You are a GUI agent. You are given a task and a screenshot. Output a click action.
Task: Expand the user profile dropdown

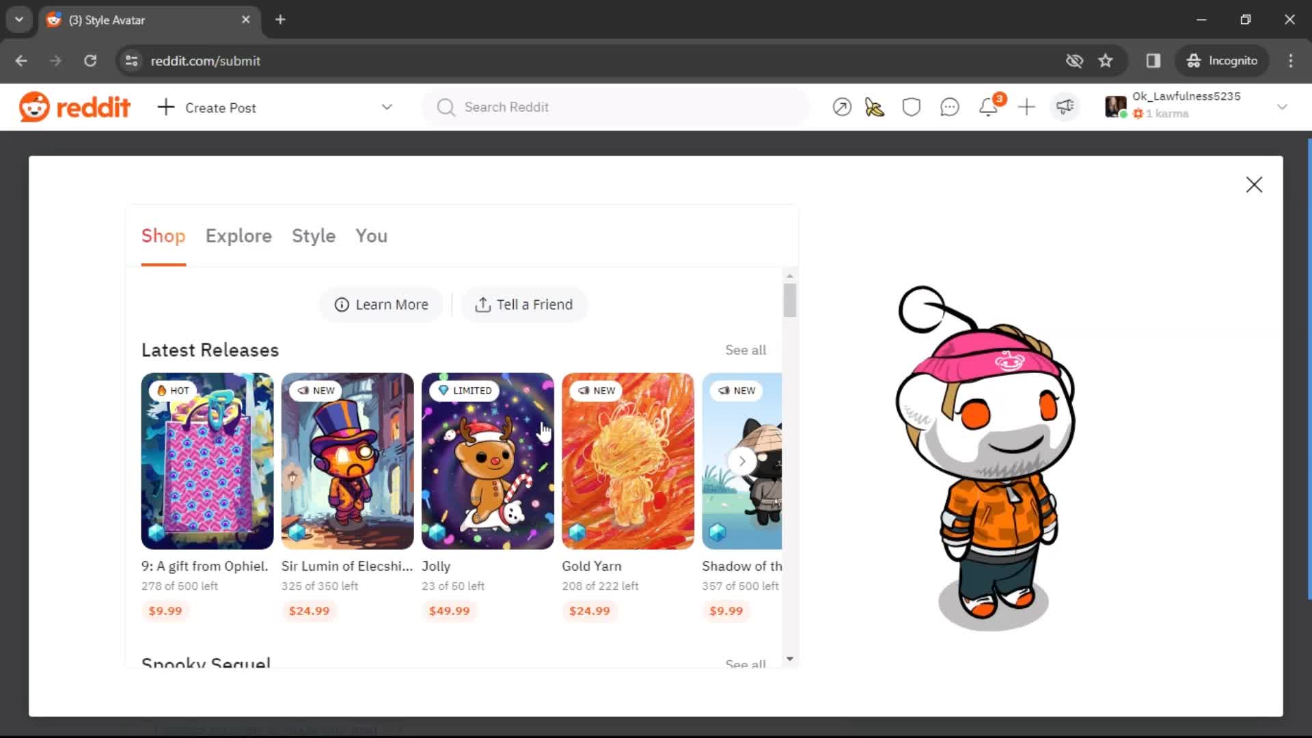point(1286,107)
